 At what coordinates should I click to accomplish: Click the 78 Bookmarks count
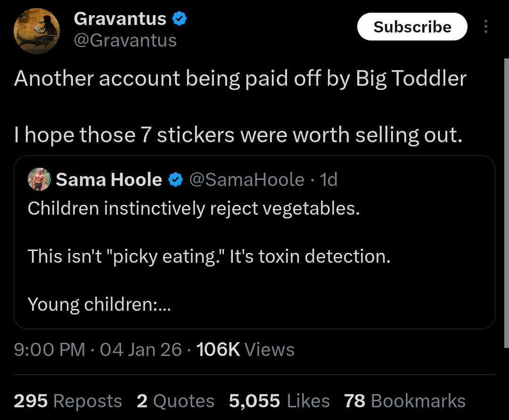(x=404, y=401)
